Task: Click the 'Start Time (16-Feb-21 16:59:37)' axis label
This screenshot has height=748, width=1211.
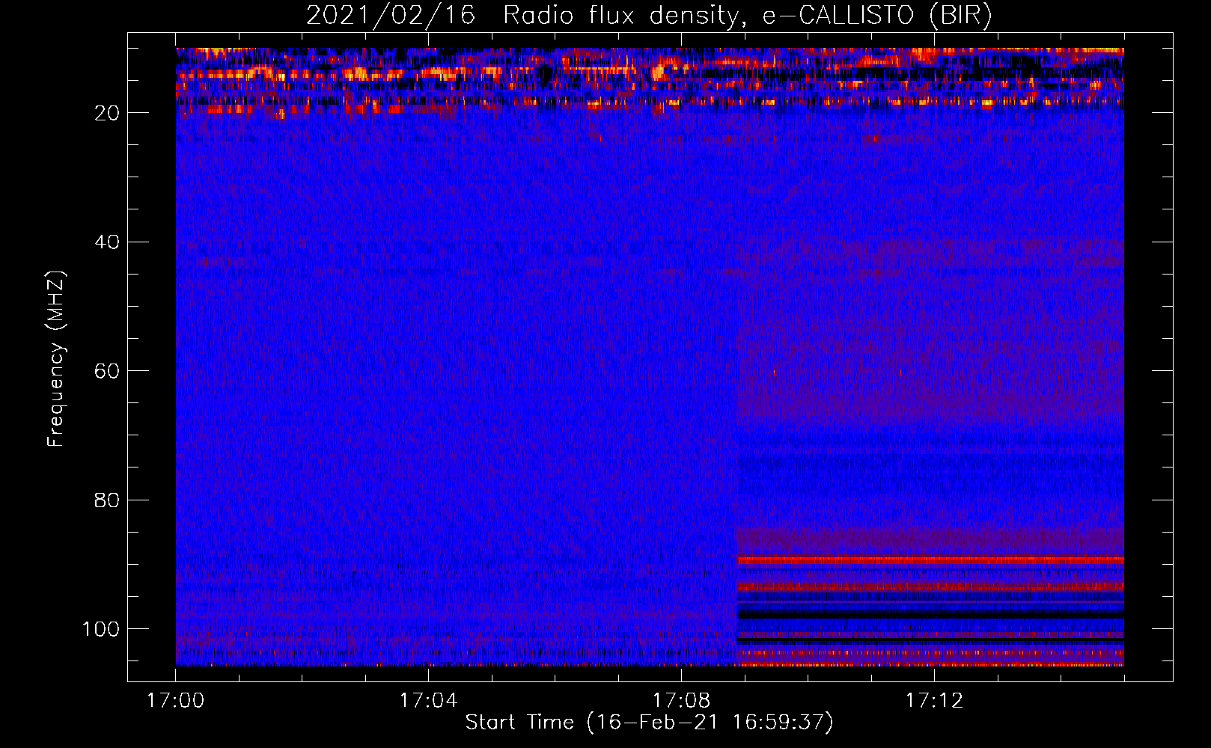Action: click(649, 723)
